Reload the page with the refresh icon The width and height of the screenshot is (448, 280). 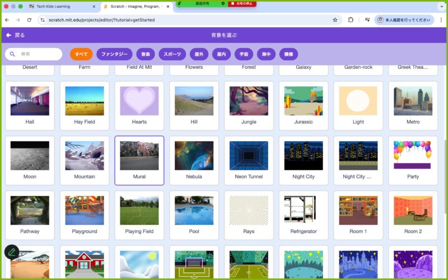point(29,20)
